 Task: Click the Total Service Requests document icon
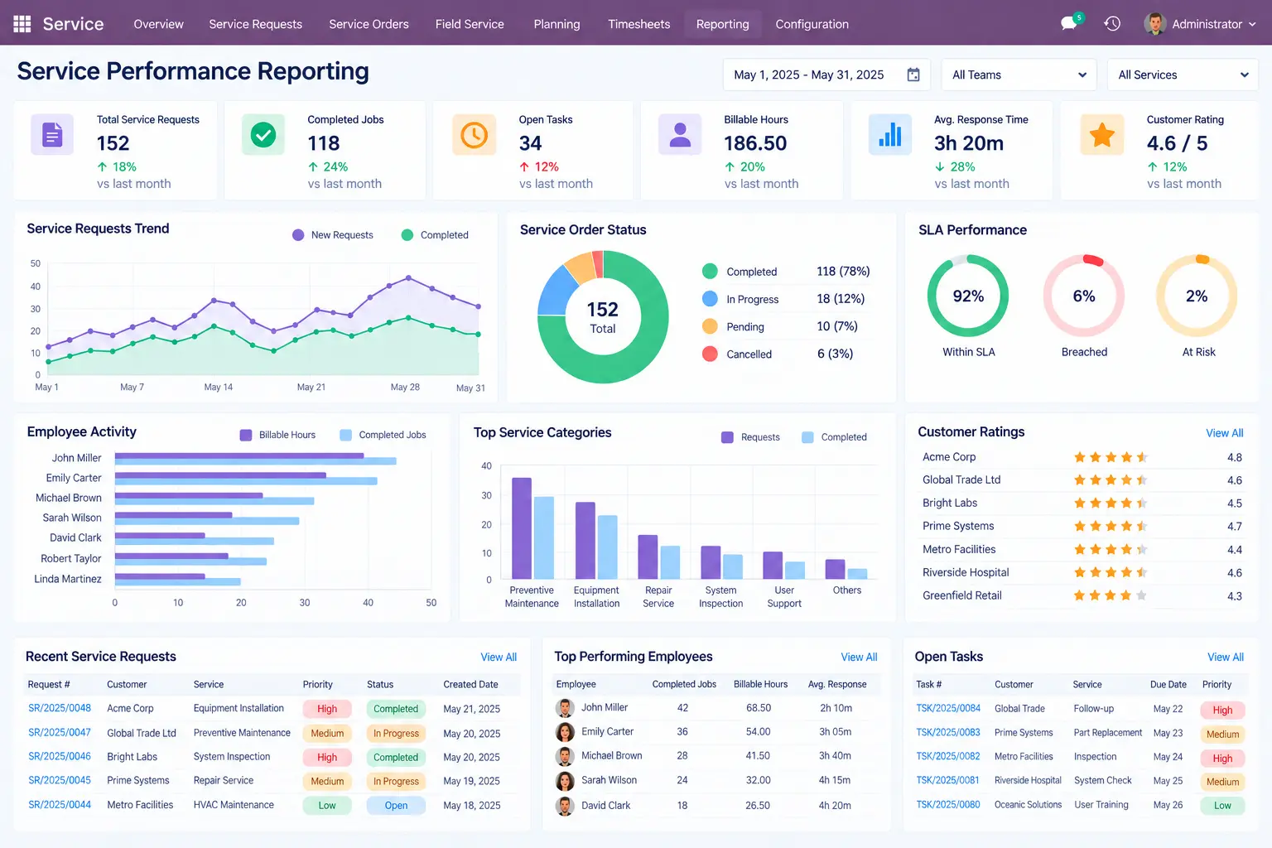pos(52,134)
